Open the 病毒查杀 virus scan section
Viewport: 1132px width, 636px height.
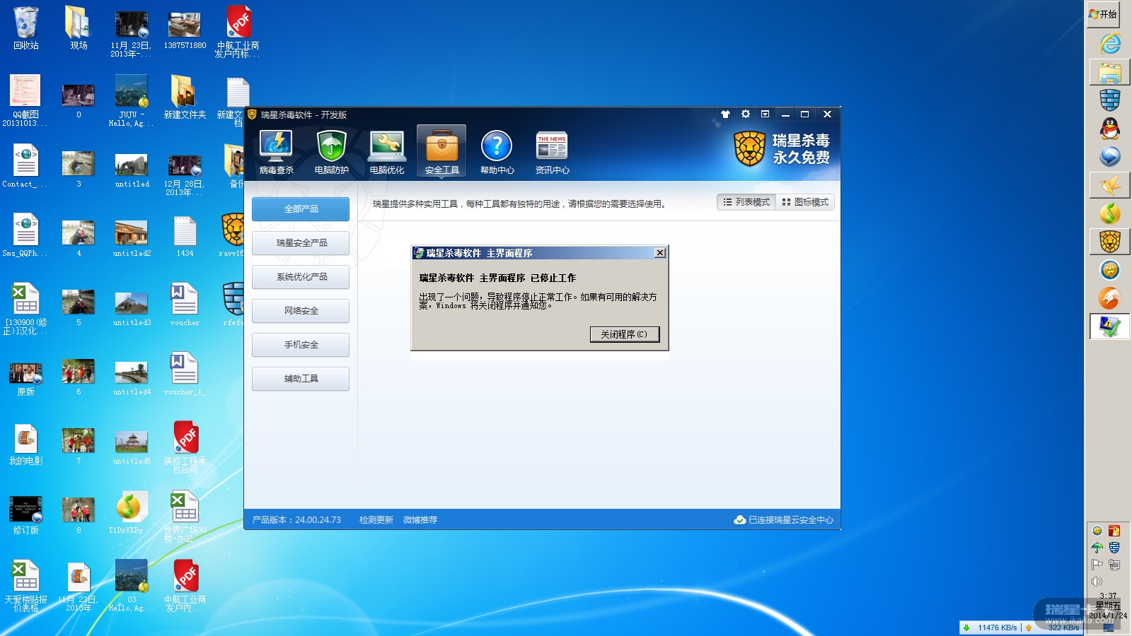click(x=277, y=152)
